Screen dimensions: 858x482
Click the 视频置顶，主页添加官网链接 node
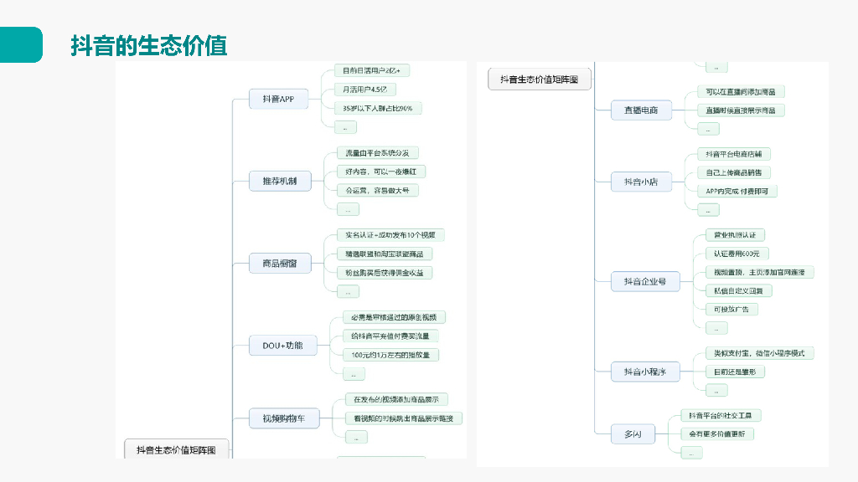point(759,272)
